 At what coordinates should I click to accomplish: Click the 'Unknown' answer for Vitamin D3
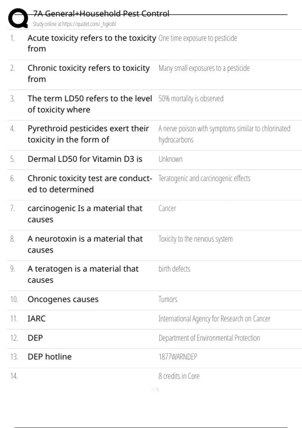[x=170, y=159]
